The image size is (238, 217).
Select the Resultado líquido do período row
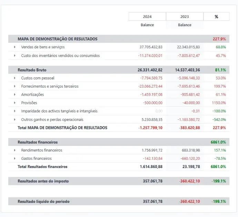click(43, 201)
